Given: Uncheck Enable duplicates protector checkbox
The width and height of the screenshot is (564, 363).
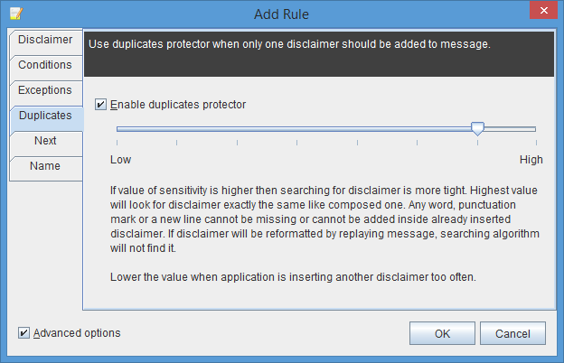Looking at the screenshot, I should 100,105.
